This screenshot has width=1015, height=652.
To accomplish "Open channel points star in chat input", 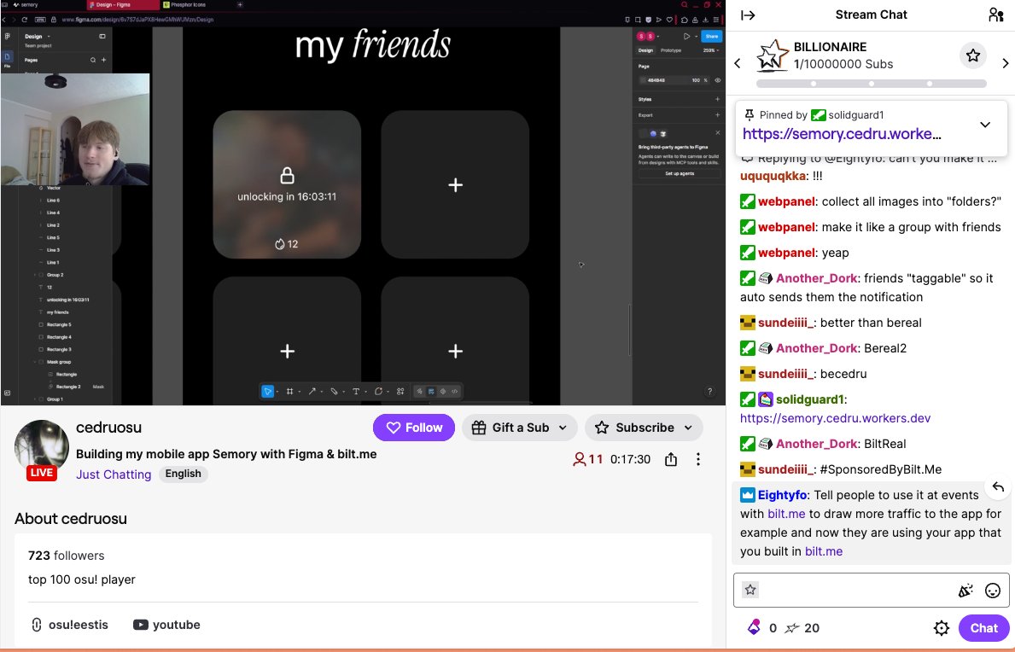I will click(x=750, y=589).
